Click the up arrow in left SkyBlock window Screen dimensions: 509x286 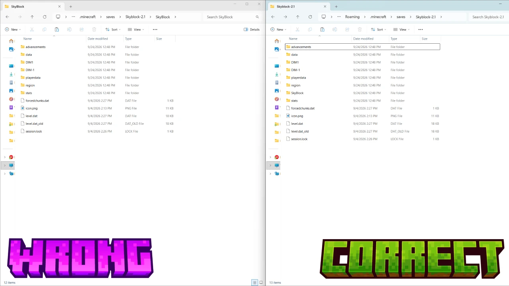click(x=32, y=17)
